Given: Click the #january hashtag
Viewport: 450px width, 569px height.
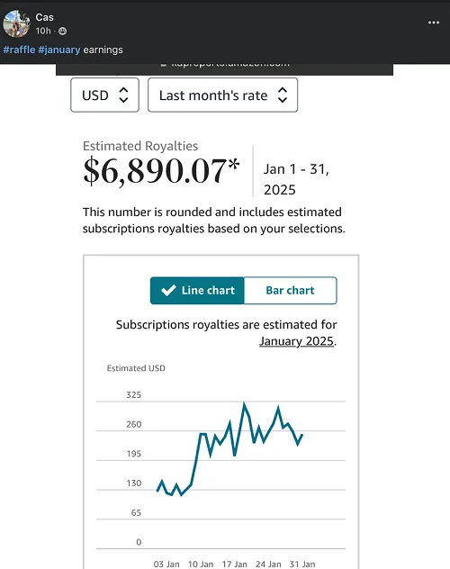Looking at the screenshot, I should tap(59, 50).
